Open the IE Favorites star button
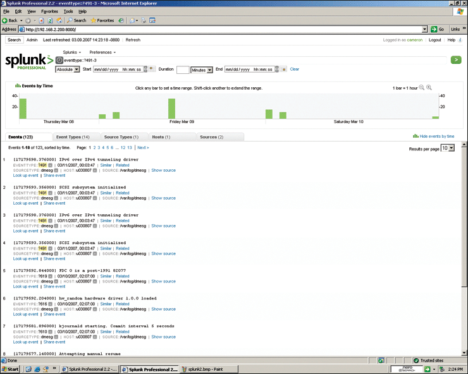The width and height of the screenshot is (468, 374). (102, 20)
